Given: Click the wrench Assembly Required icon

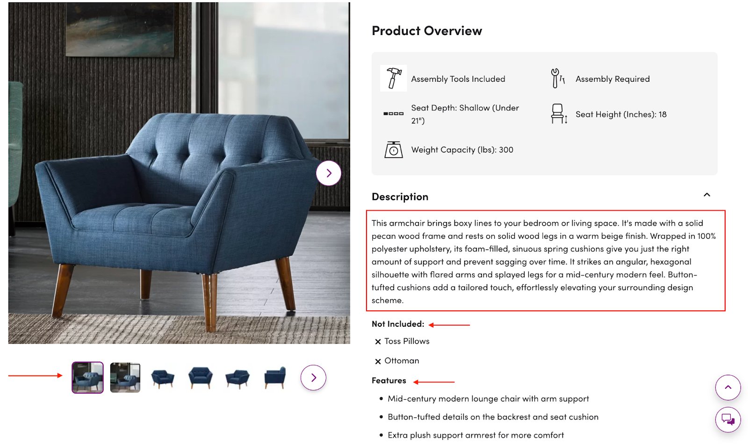Looking at the screenshot, I should [558, 79].
